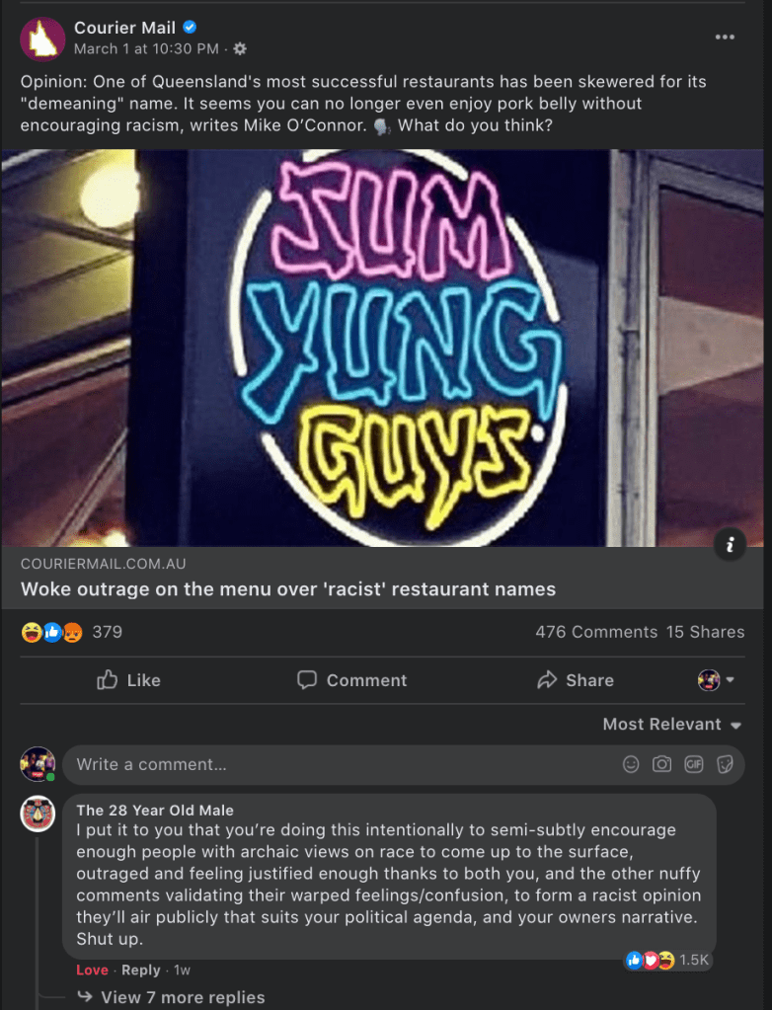The height and width of the screenshot is (1010, 772).
Task: Click the Comment button
Action: coord(352,680)
